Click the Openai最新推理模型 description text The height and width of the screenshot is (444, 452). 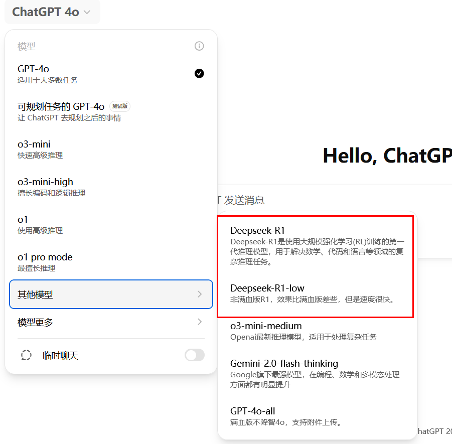click(x=304, y=337)
